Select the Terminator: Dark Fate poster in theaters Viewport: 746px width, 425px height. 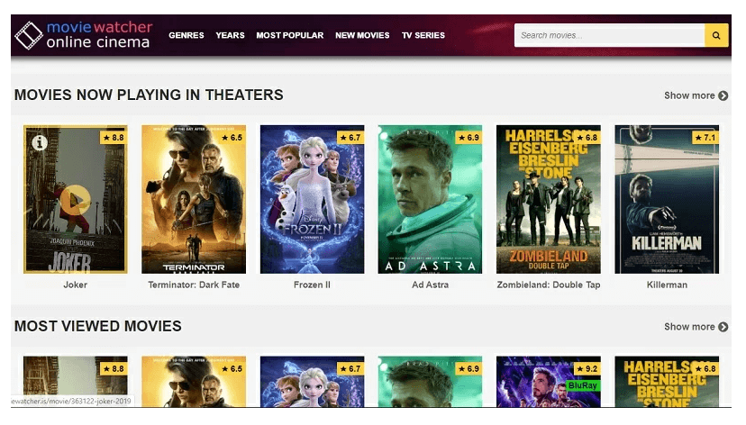[x=194, y=199]
